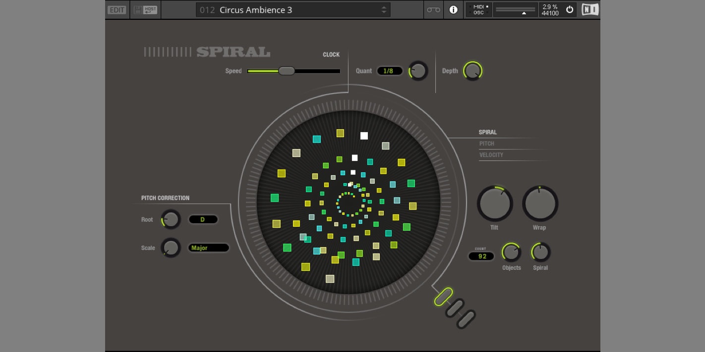
Task: Click the Clock Speed slider handle
Action: 286,71
